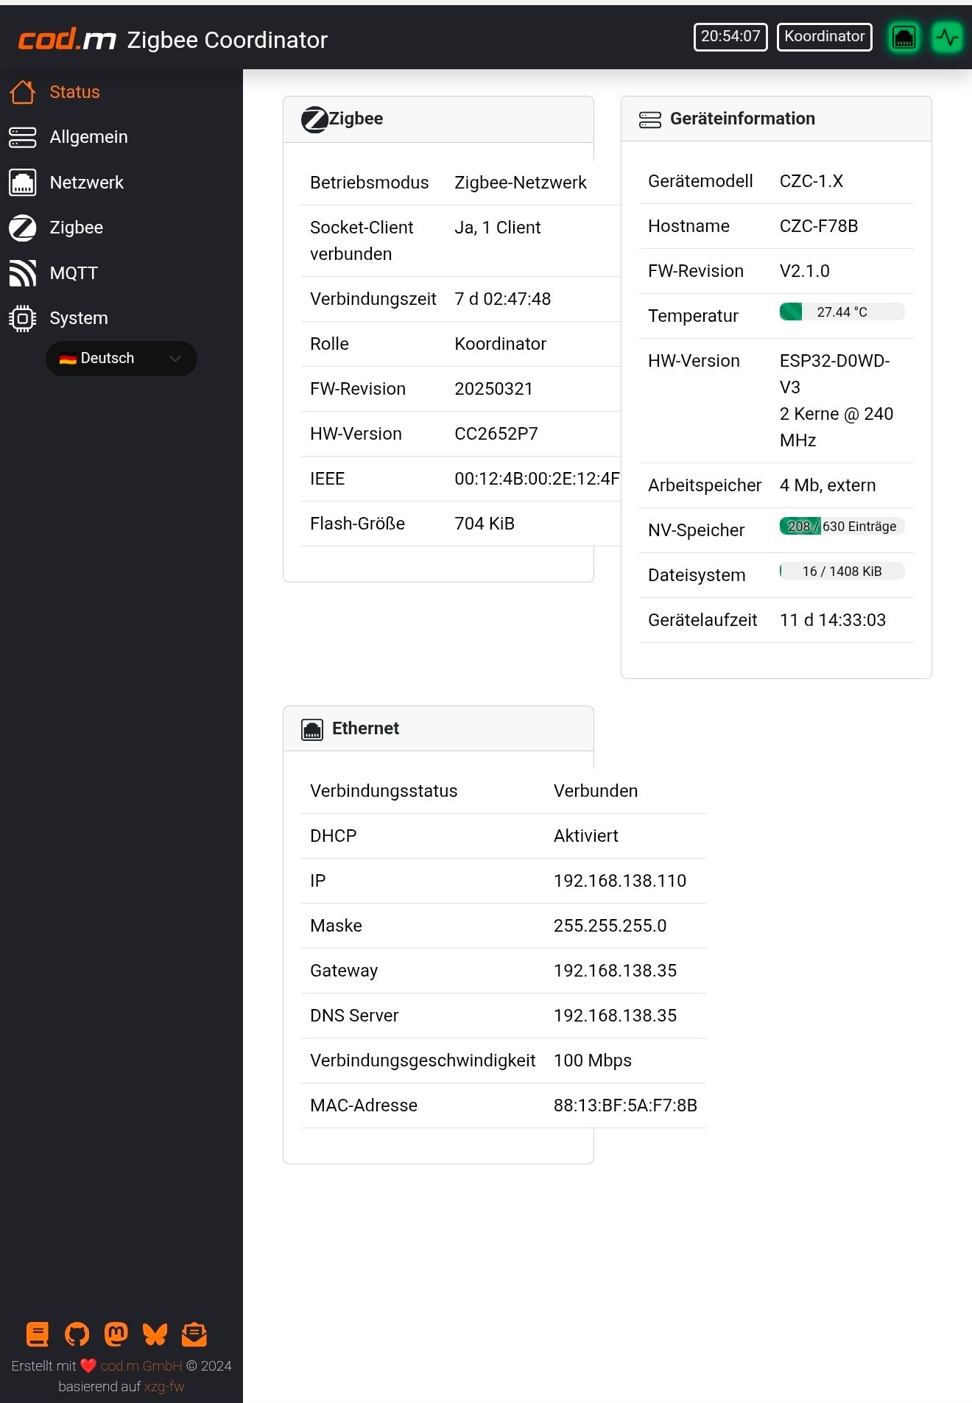The height and width of the screenshot is (1403, 972).
Task: Click the cod.m GmbH link
Action: [x=141, y=1365]
